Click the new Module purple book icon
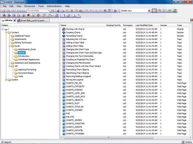This screenshot has height=144, width=193. pos(4,16)
